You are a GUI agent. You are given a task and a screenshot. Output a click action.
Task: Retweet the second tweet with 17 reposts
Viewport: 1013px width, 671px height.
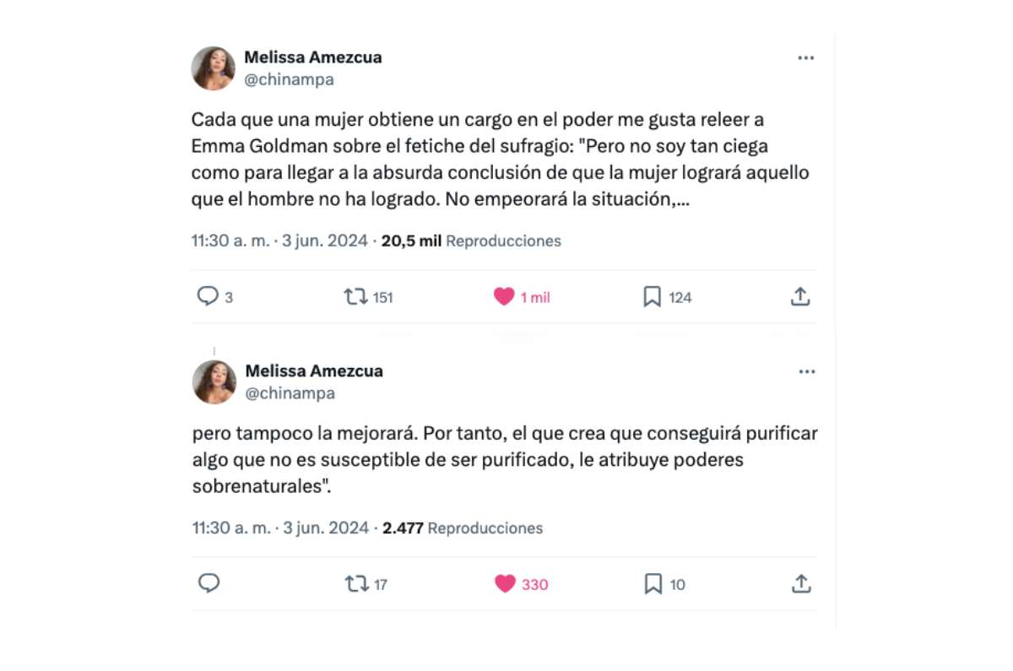point(356,584)
